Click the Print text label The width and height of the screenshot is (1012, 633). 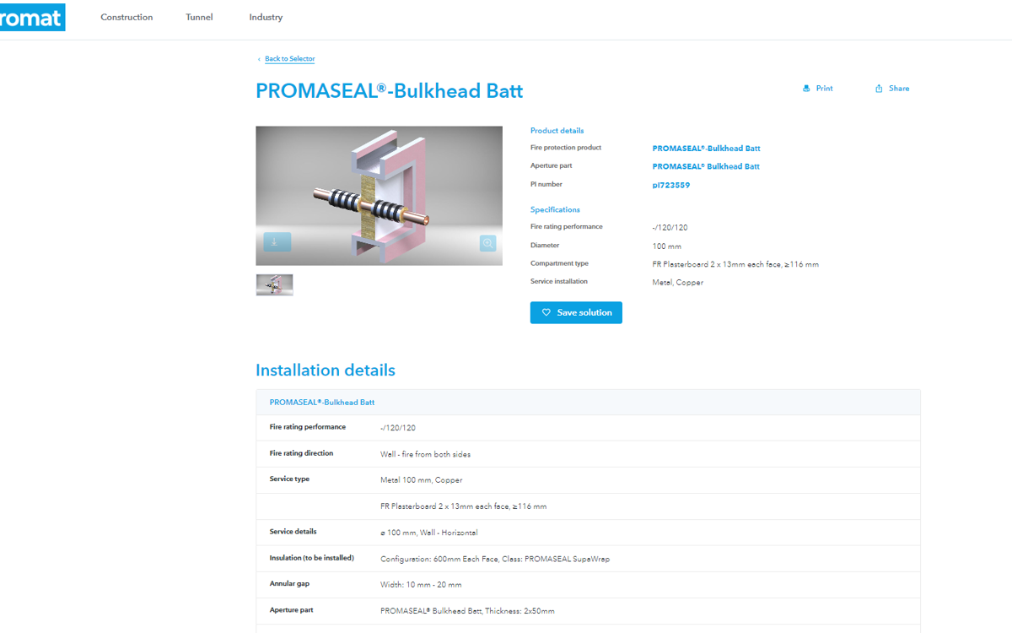[824, 89]
